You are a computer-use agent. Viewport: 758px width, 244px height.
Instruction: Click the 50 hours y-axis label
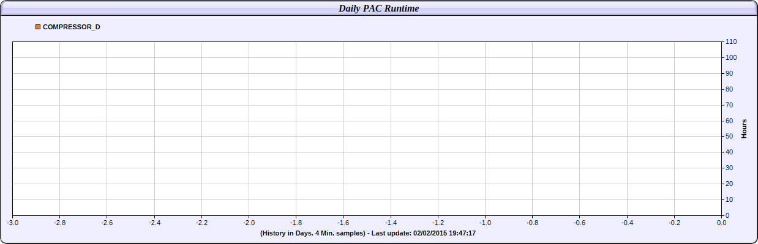point(729,136)
